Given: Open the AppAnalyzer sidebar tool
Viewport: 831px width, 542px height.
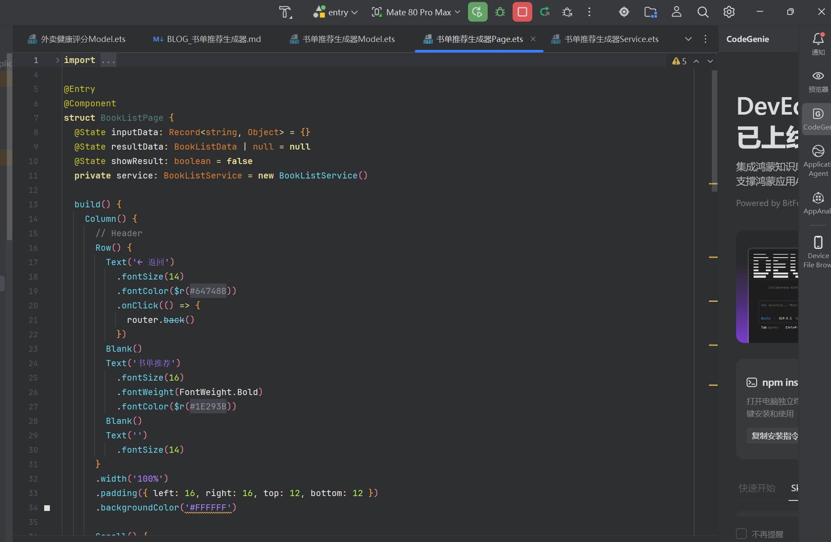Looking at the screenshot, I should [x=818, y=203].
